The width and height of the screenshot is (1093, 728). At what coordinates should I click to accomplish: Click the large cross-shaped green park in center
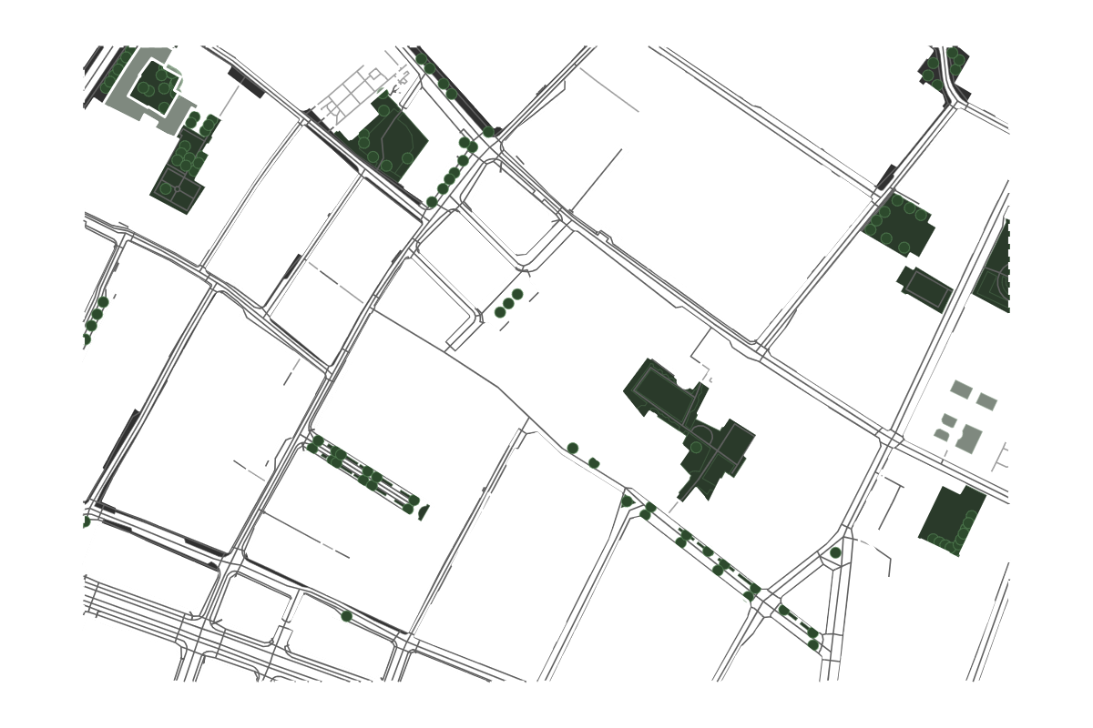point(690,429)
